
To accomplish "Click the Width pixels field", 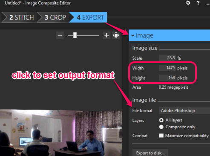I will [167, 68].
